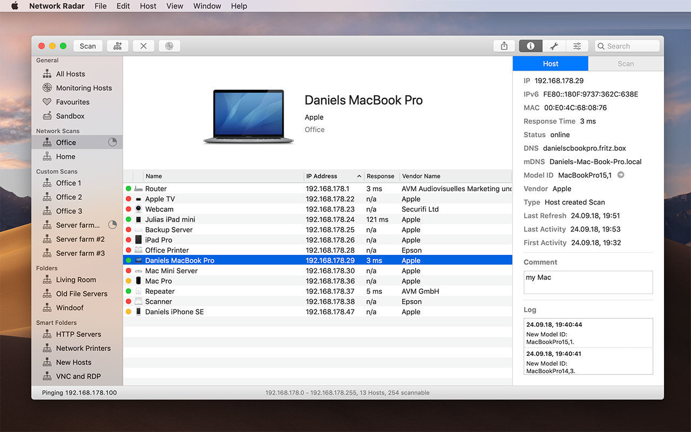Click the Router device icon
The width and height of the screenshot is (691, 432).
coord(139,189)
